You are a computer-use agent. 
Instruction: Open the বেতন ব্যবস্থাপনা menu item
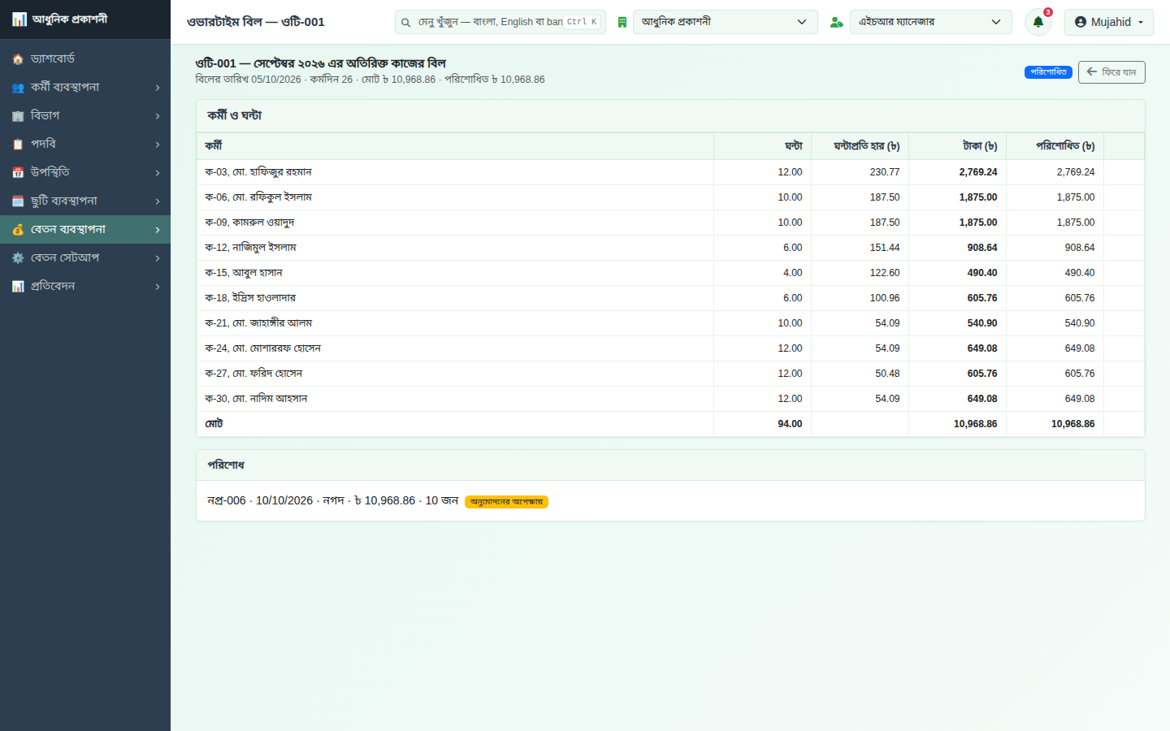point(85,229)
